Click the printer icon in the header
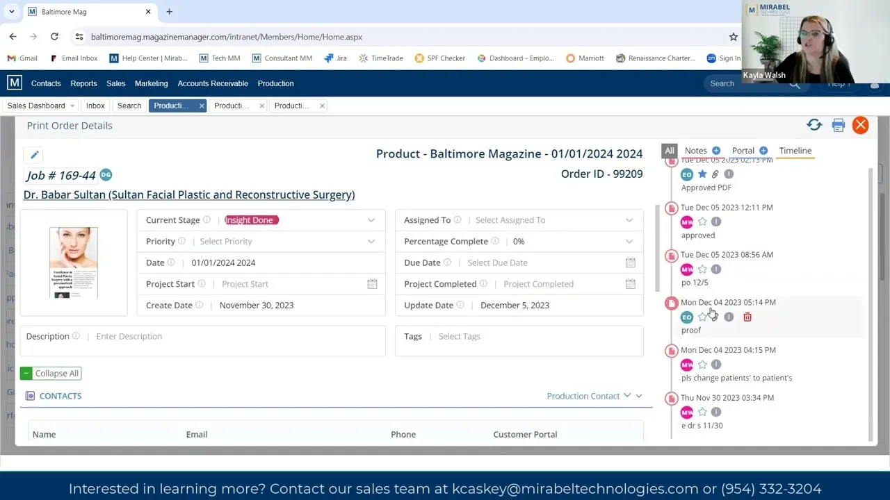Image resolution: width=890 pixels, height=500 pixels. tap(838, 125)
